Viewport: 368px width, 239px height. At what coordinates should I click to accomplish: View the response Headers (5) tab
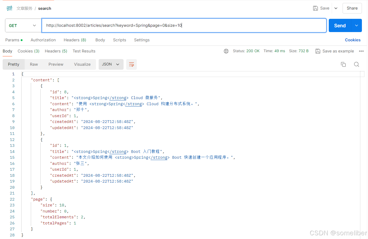(x=56, y=51)
